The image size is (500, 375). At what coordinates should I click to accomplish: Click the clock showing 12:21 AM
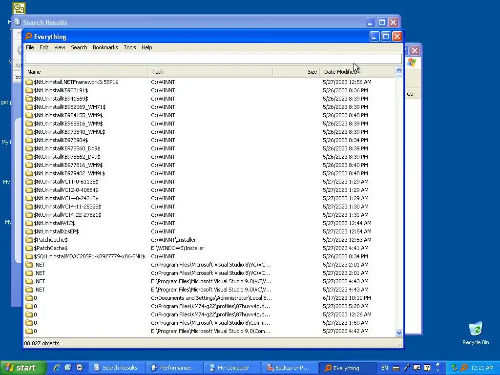pos(482,368)
